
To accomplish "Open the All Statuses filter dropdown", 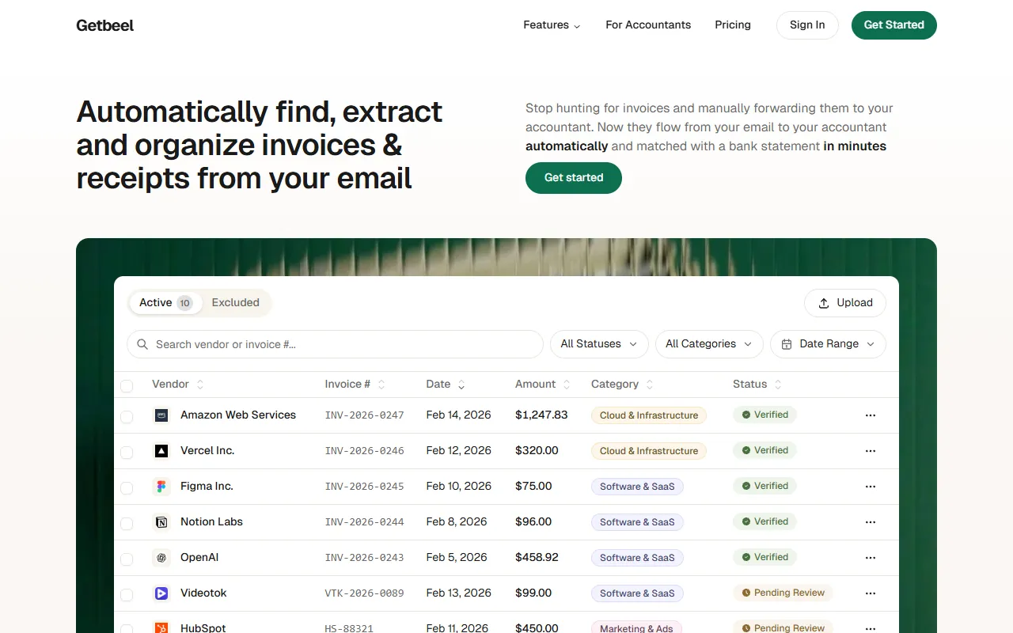I will (x=599, y=344).
